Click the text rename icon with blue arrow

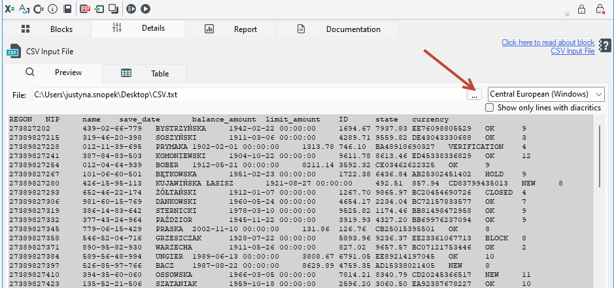24,8
